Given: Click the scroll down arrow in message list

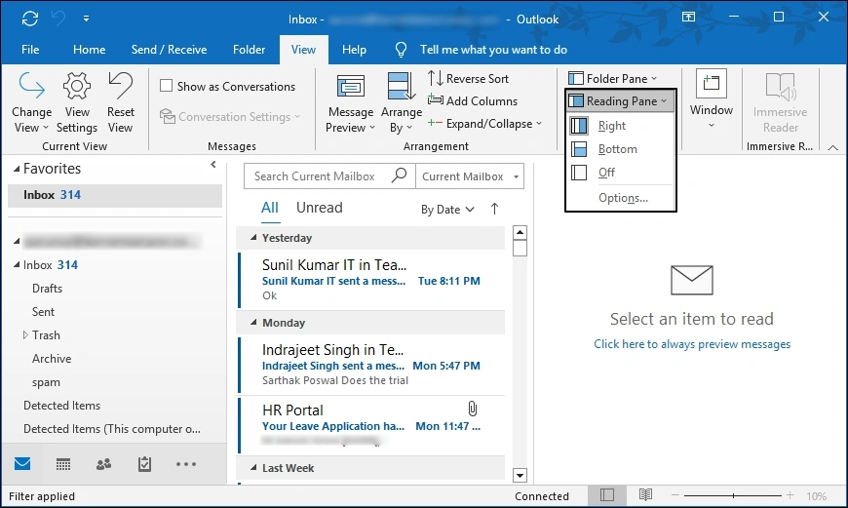Looking at the screenshot, I should click(520, 476).
